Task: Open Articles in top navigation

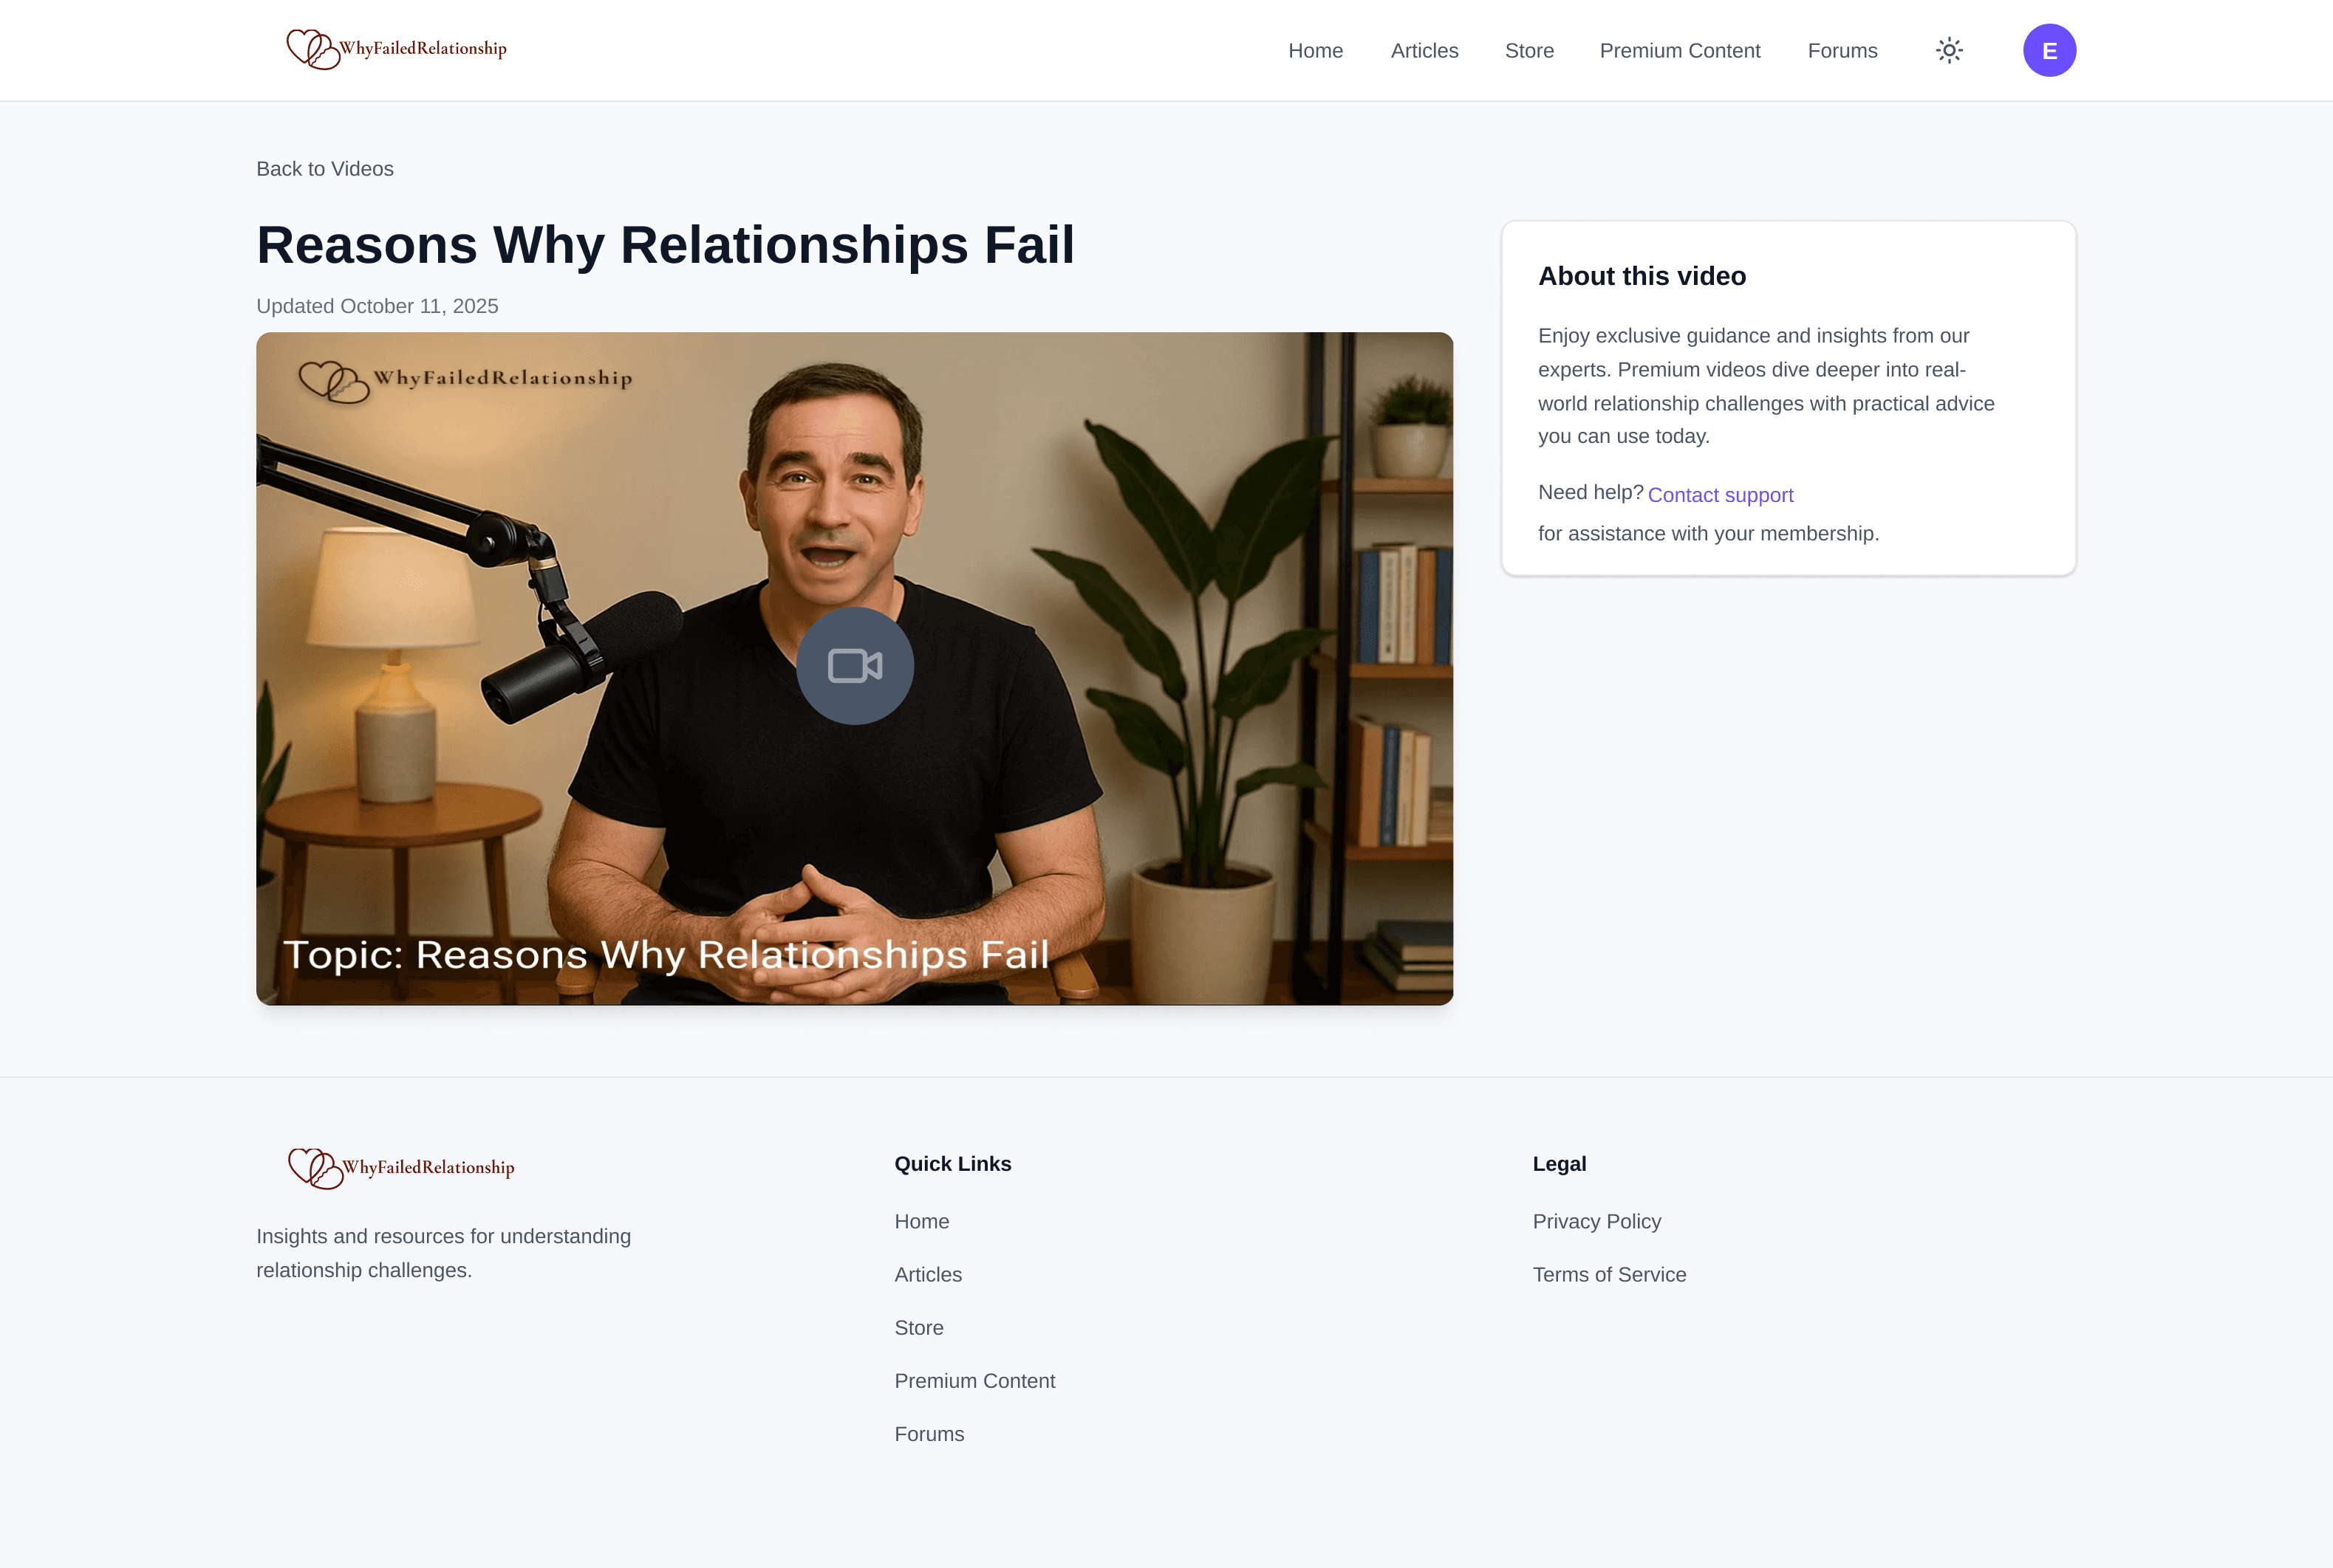Action: [1424, 51]
